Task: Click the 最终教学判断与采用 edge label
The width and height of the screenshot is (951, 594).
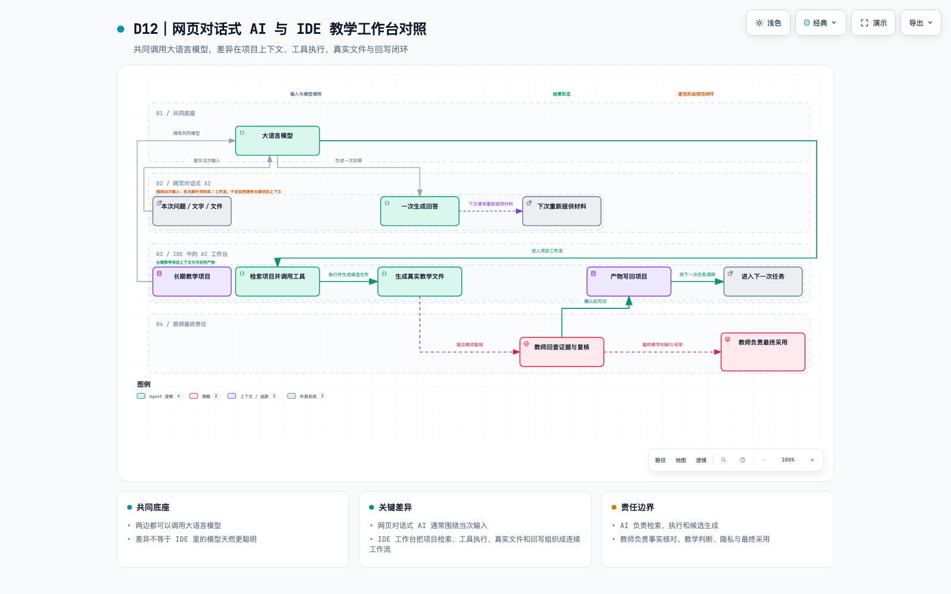Action: click(662, 345)
